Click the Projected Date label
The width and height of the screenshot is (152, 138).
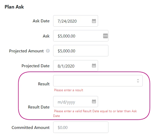36,66
